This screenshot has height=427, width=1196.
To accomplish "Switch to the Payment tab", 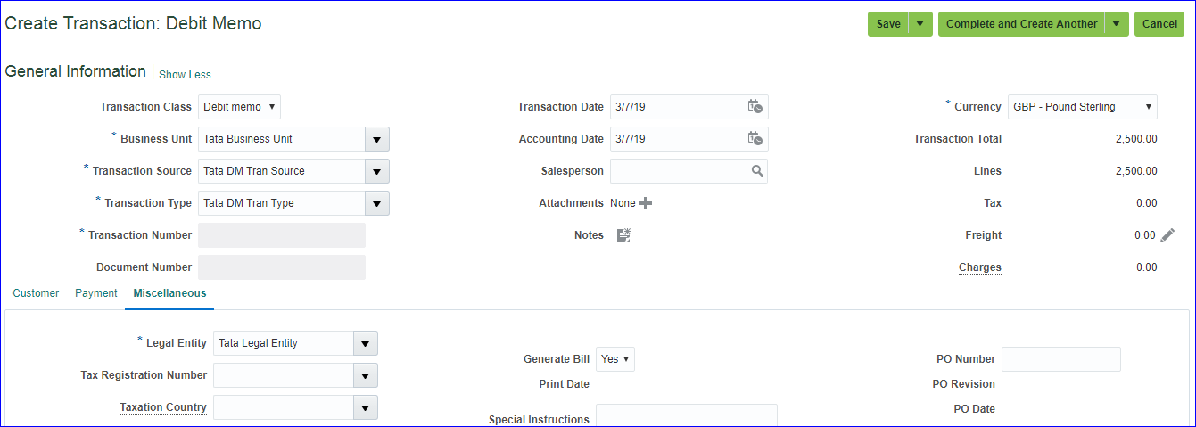I will (x=96, y=293).
